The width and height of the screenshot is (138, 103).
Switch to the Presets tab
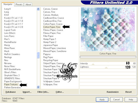tap(19, 5)
